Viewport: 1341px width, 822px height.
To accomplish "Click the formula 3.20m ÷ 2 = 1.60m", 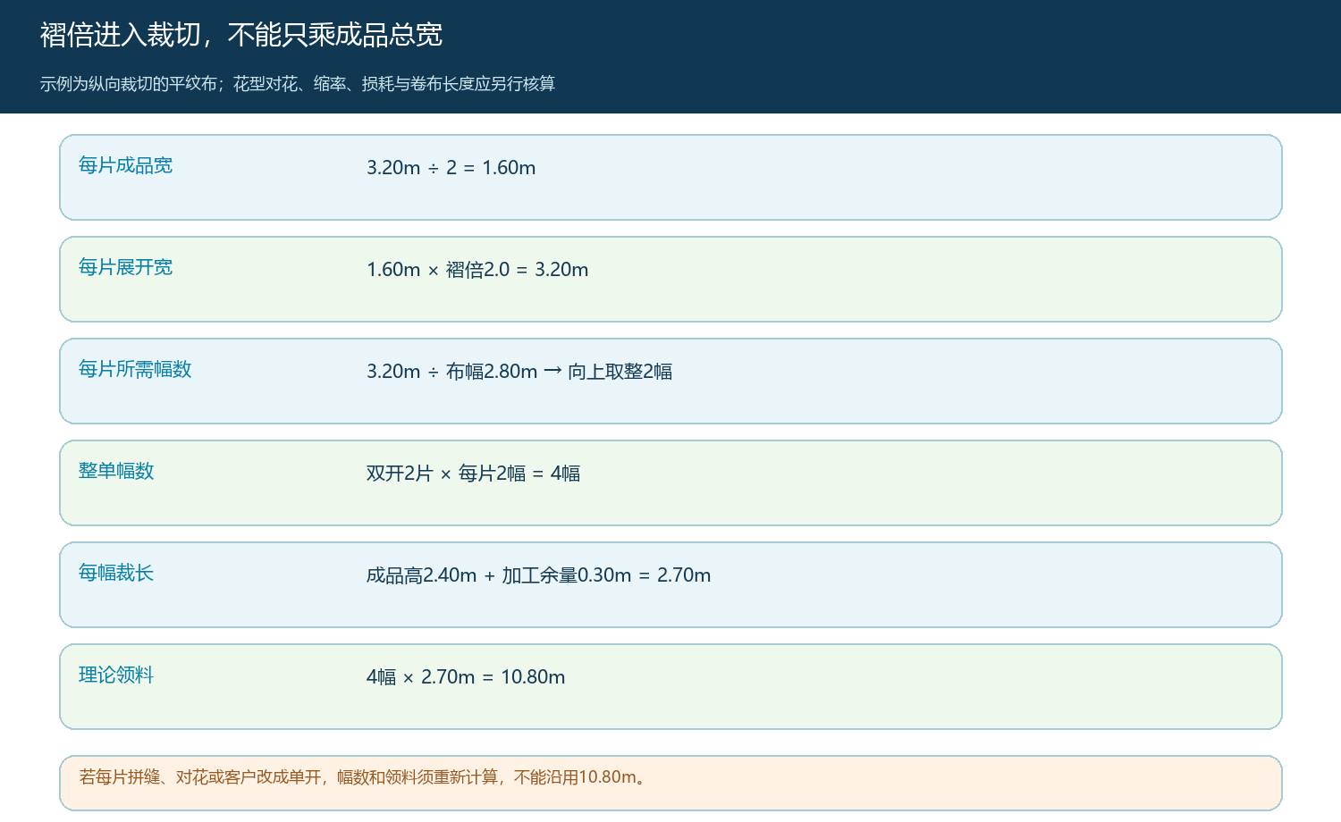I will pos(451,168).
